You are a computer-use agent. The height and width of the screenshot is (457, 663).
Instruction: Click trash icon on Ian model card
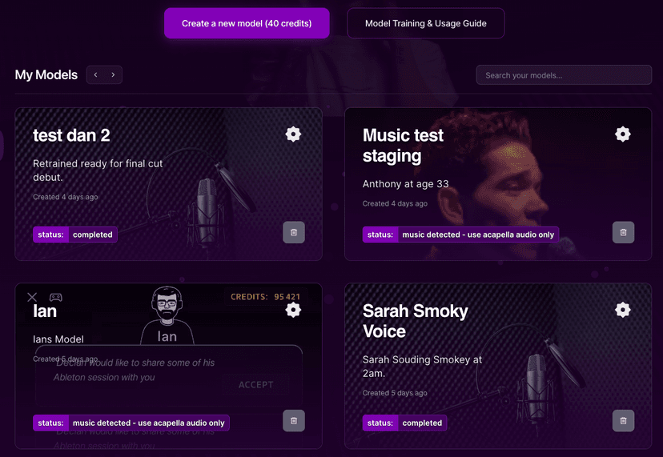tap(294, 421)
